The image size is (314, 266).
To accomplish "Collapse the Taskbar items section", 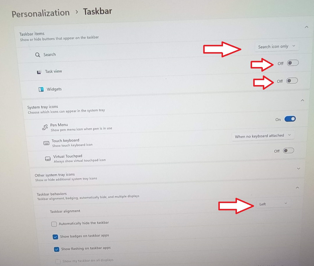I will point(306,27).
